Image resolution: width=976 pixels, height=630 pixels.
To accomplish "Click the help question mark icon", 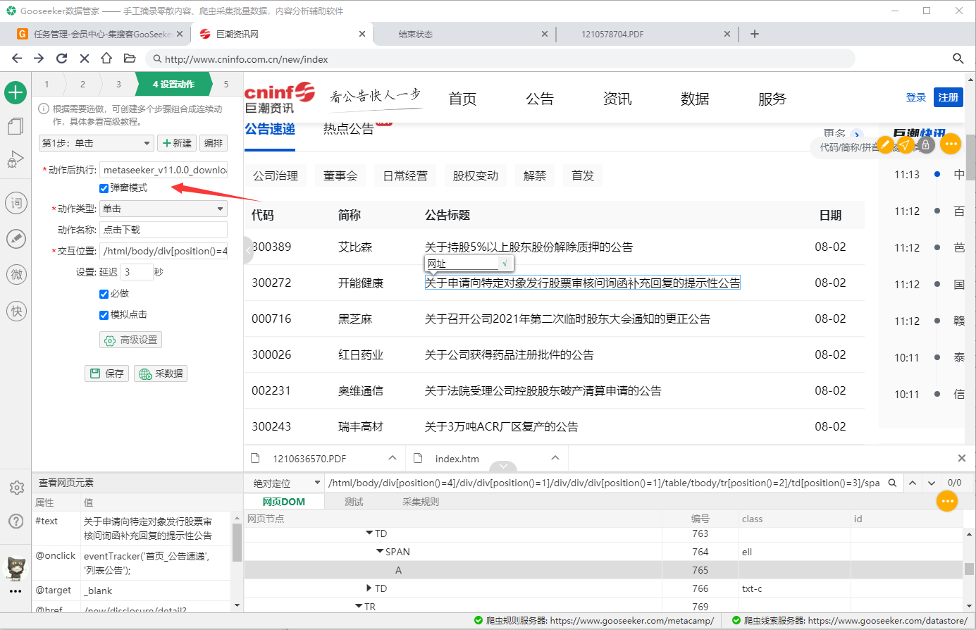I will 16,521.
